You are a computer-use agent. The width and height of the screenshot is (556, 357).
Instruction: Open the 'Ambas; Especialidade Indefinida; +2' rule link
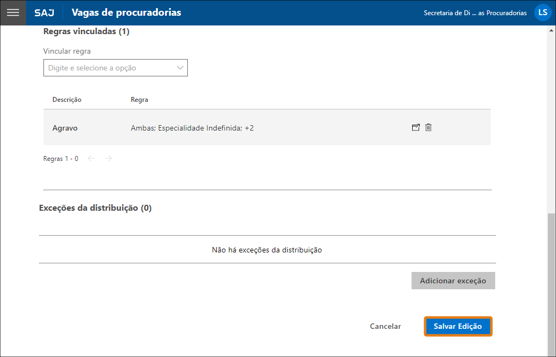coord(192,127)
